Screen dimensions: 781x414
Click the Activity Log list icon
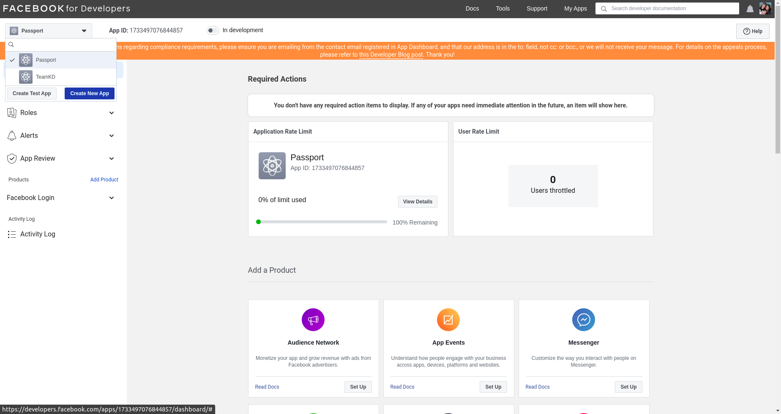12,234
